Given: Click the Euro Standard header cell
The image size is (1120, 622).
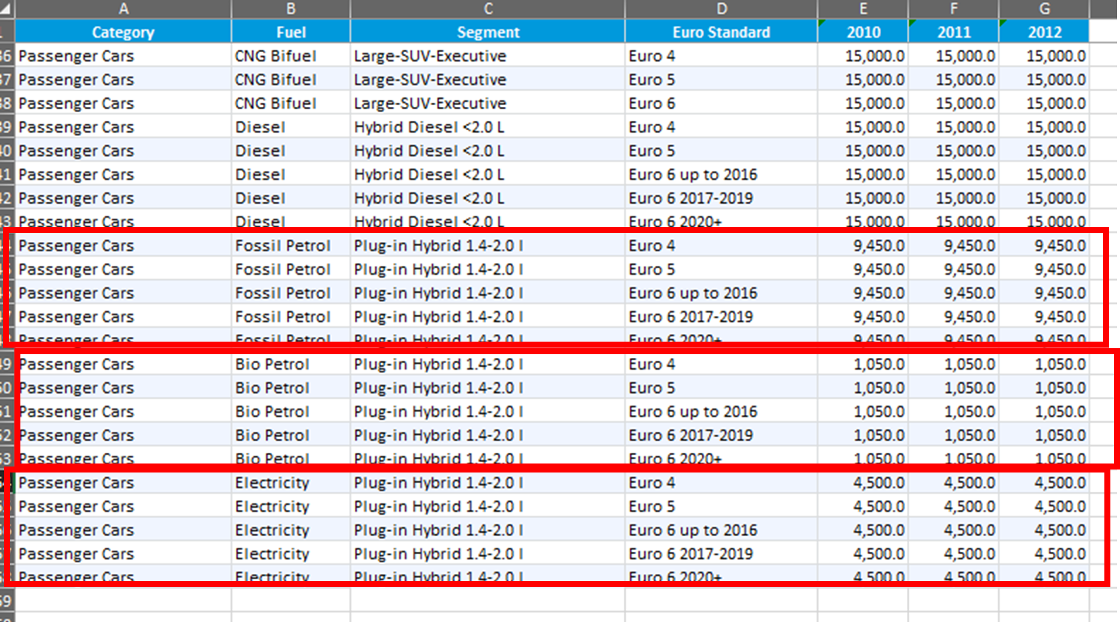Looking at the screenshot, I should tap(721, 32).
